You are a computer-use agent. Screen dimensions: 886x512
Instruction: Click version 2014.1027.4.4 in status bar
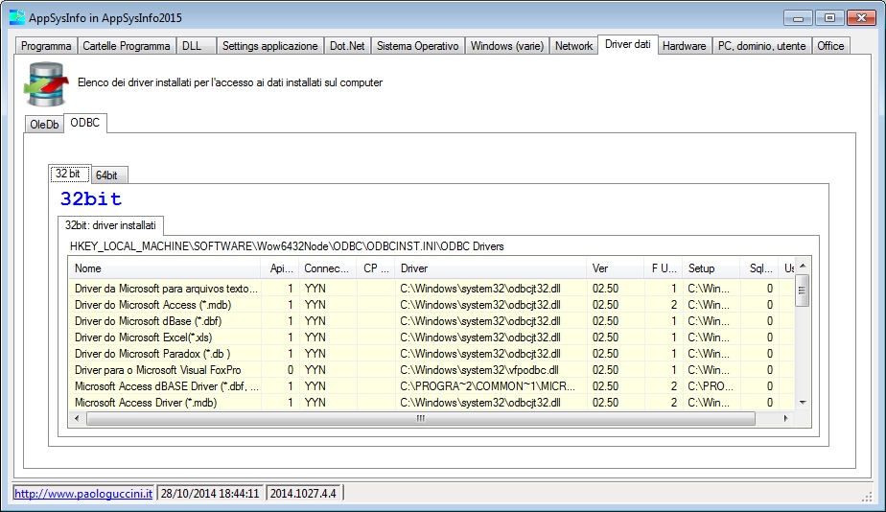303,494
